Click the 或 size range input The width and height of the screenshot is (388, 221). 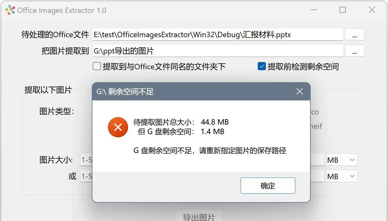click(86, 176)
